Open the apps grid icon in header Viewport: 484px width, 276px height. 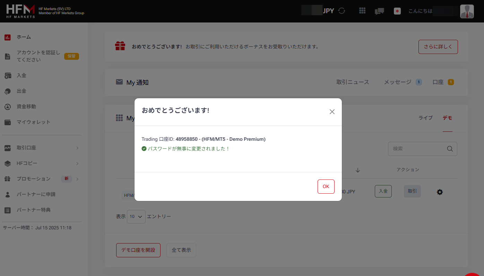click(x=362, y=11)
